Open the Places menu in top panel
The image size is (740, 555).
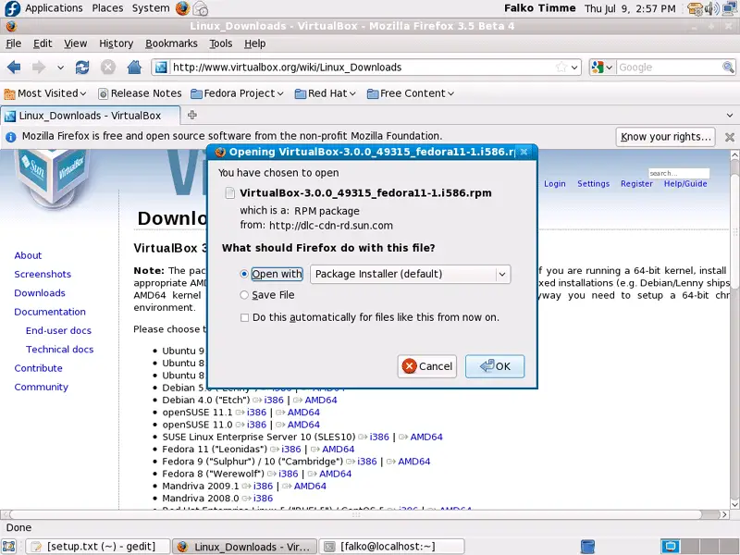click(107, 8)
